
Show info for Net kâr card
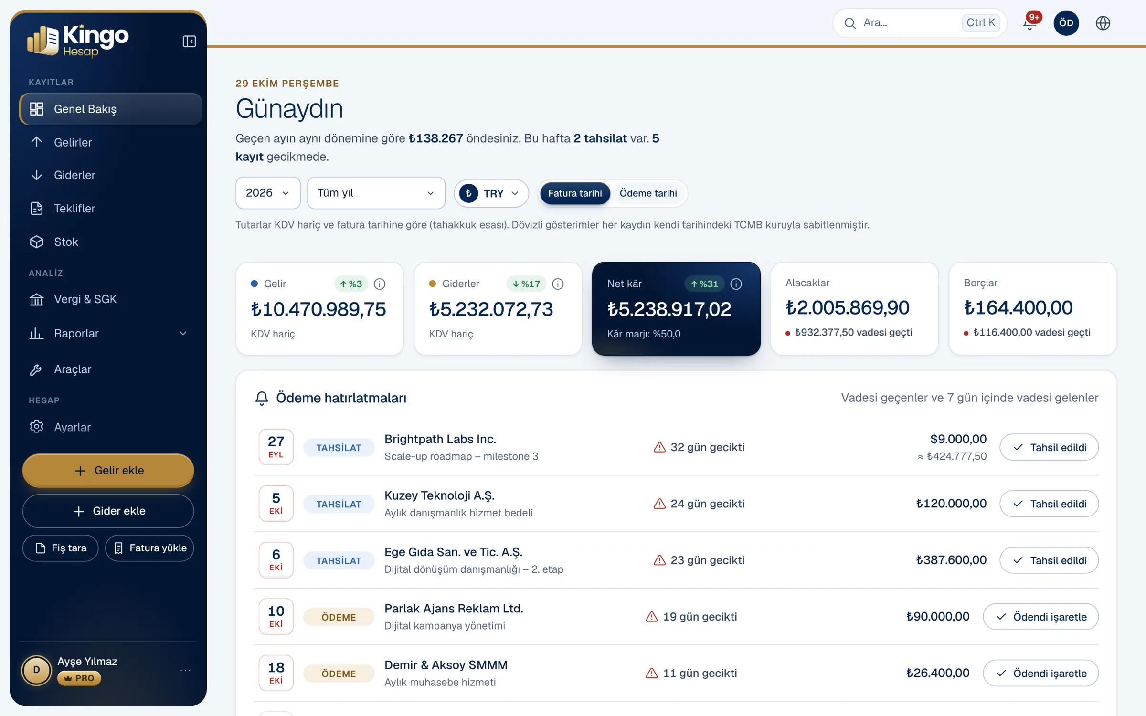[736, 284]
